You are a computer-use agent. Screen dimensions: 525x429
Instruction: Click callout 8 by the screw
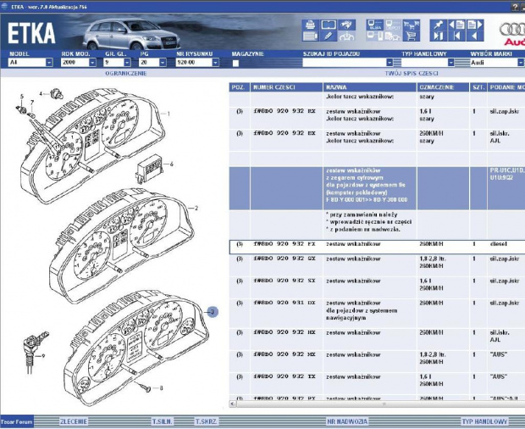(x=161, y=388)
